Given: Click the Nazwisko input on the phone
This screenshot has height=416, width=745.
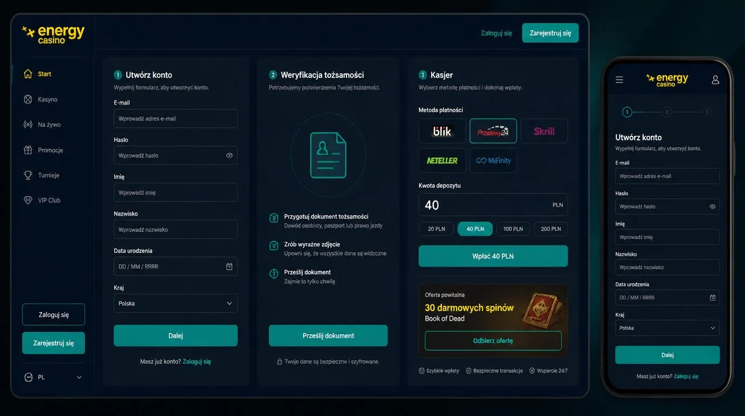Looking at the screenshot, I should coord(668,267).
